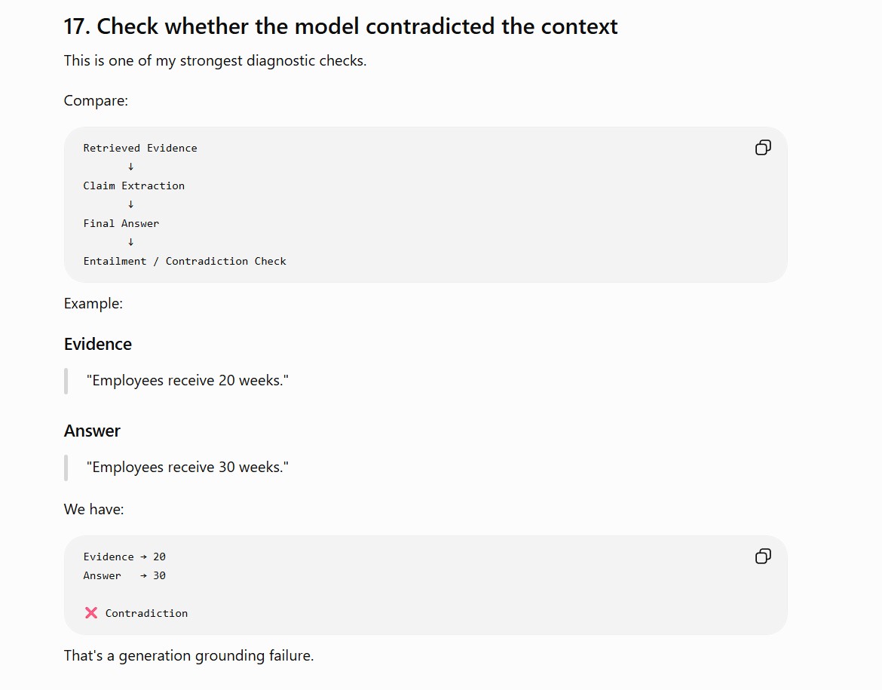The width and height of the screenshot is (882, 690).
Task: Copy the Evidence vs Answer code block
Action: (763, 556)
